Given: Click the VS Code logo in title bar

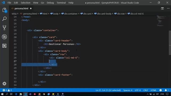Looking at the screenshot, I should [3, 3].
